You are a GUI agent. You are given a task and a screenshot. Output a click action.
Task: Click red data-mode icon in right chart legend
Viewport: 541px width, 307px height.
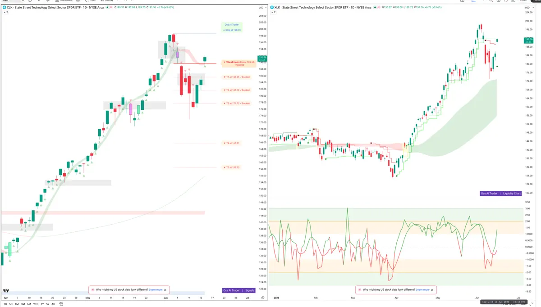(x=378, y=8)
